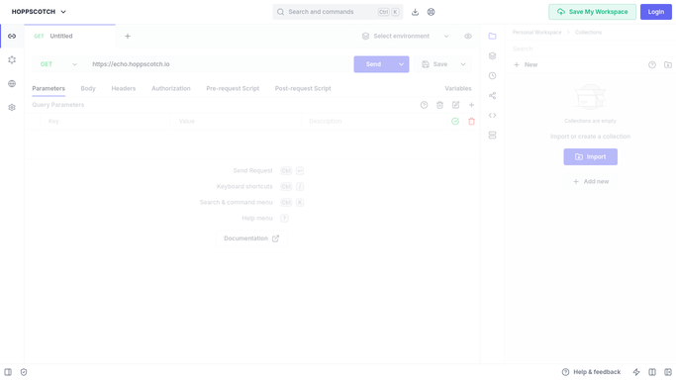Focus the Search and commands field
676x380 pixels.
338,12
